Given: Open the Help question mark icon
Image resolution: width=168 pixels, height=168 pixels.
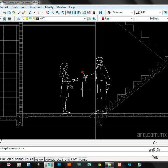Looking at the screenshot, I should [x=101, y=13].
